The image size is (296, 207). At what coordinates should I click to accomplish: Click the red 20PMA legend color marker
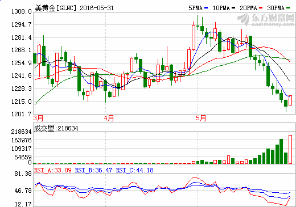pos(261,8)
